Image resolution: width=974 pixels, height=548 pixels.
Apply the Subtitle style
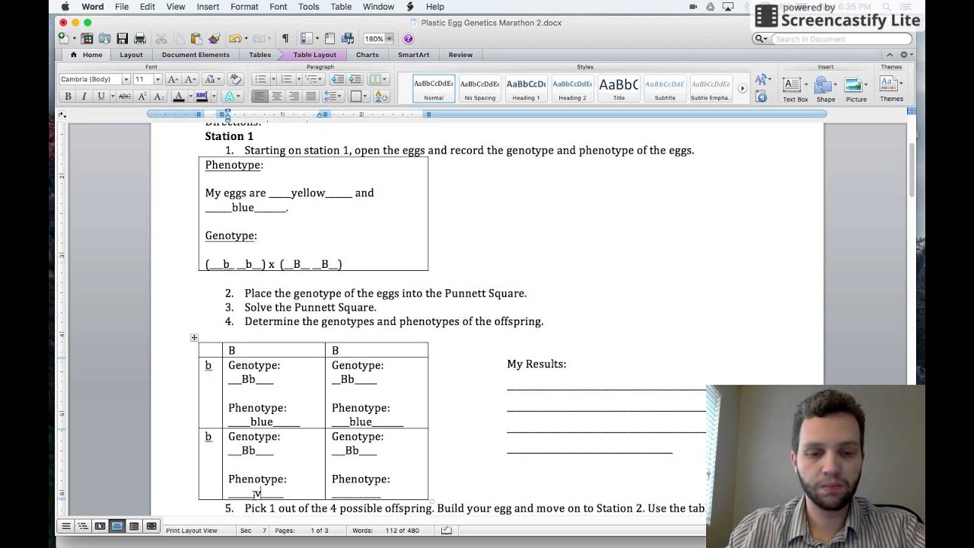tap(665, 89)
